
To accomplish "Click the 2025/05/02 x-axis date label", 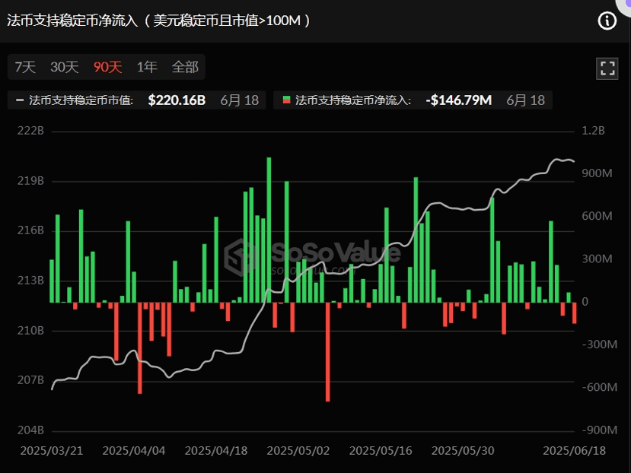I will [x=298, y=450].
